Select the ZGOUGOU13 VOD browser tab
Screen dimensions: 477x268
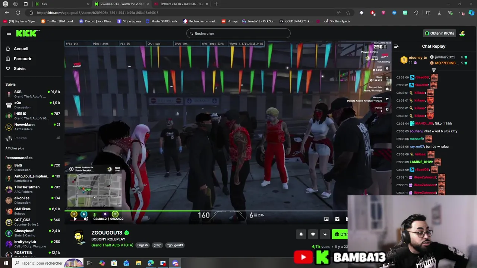[x=121, y=4]
